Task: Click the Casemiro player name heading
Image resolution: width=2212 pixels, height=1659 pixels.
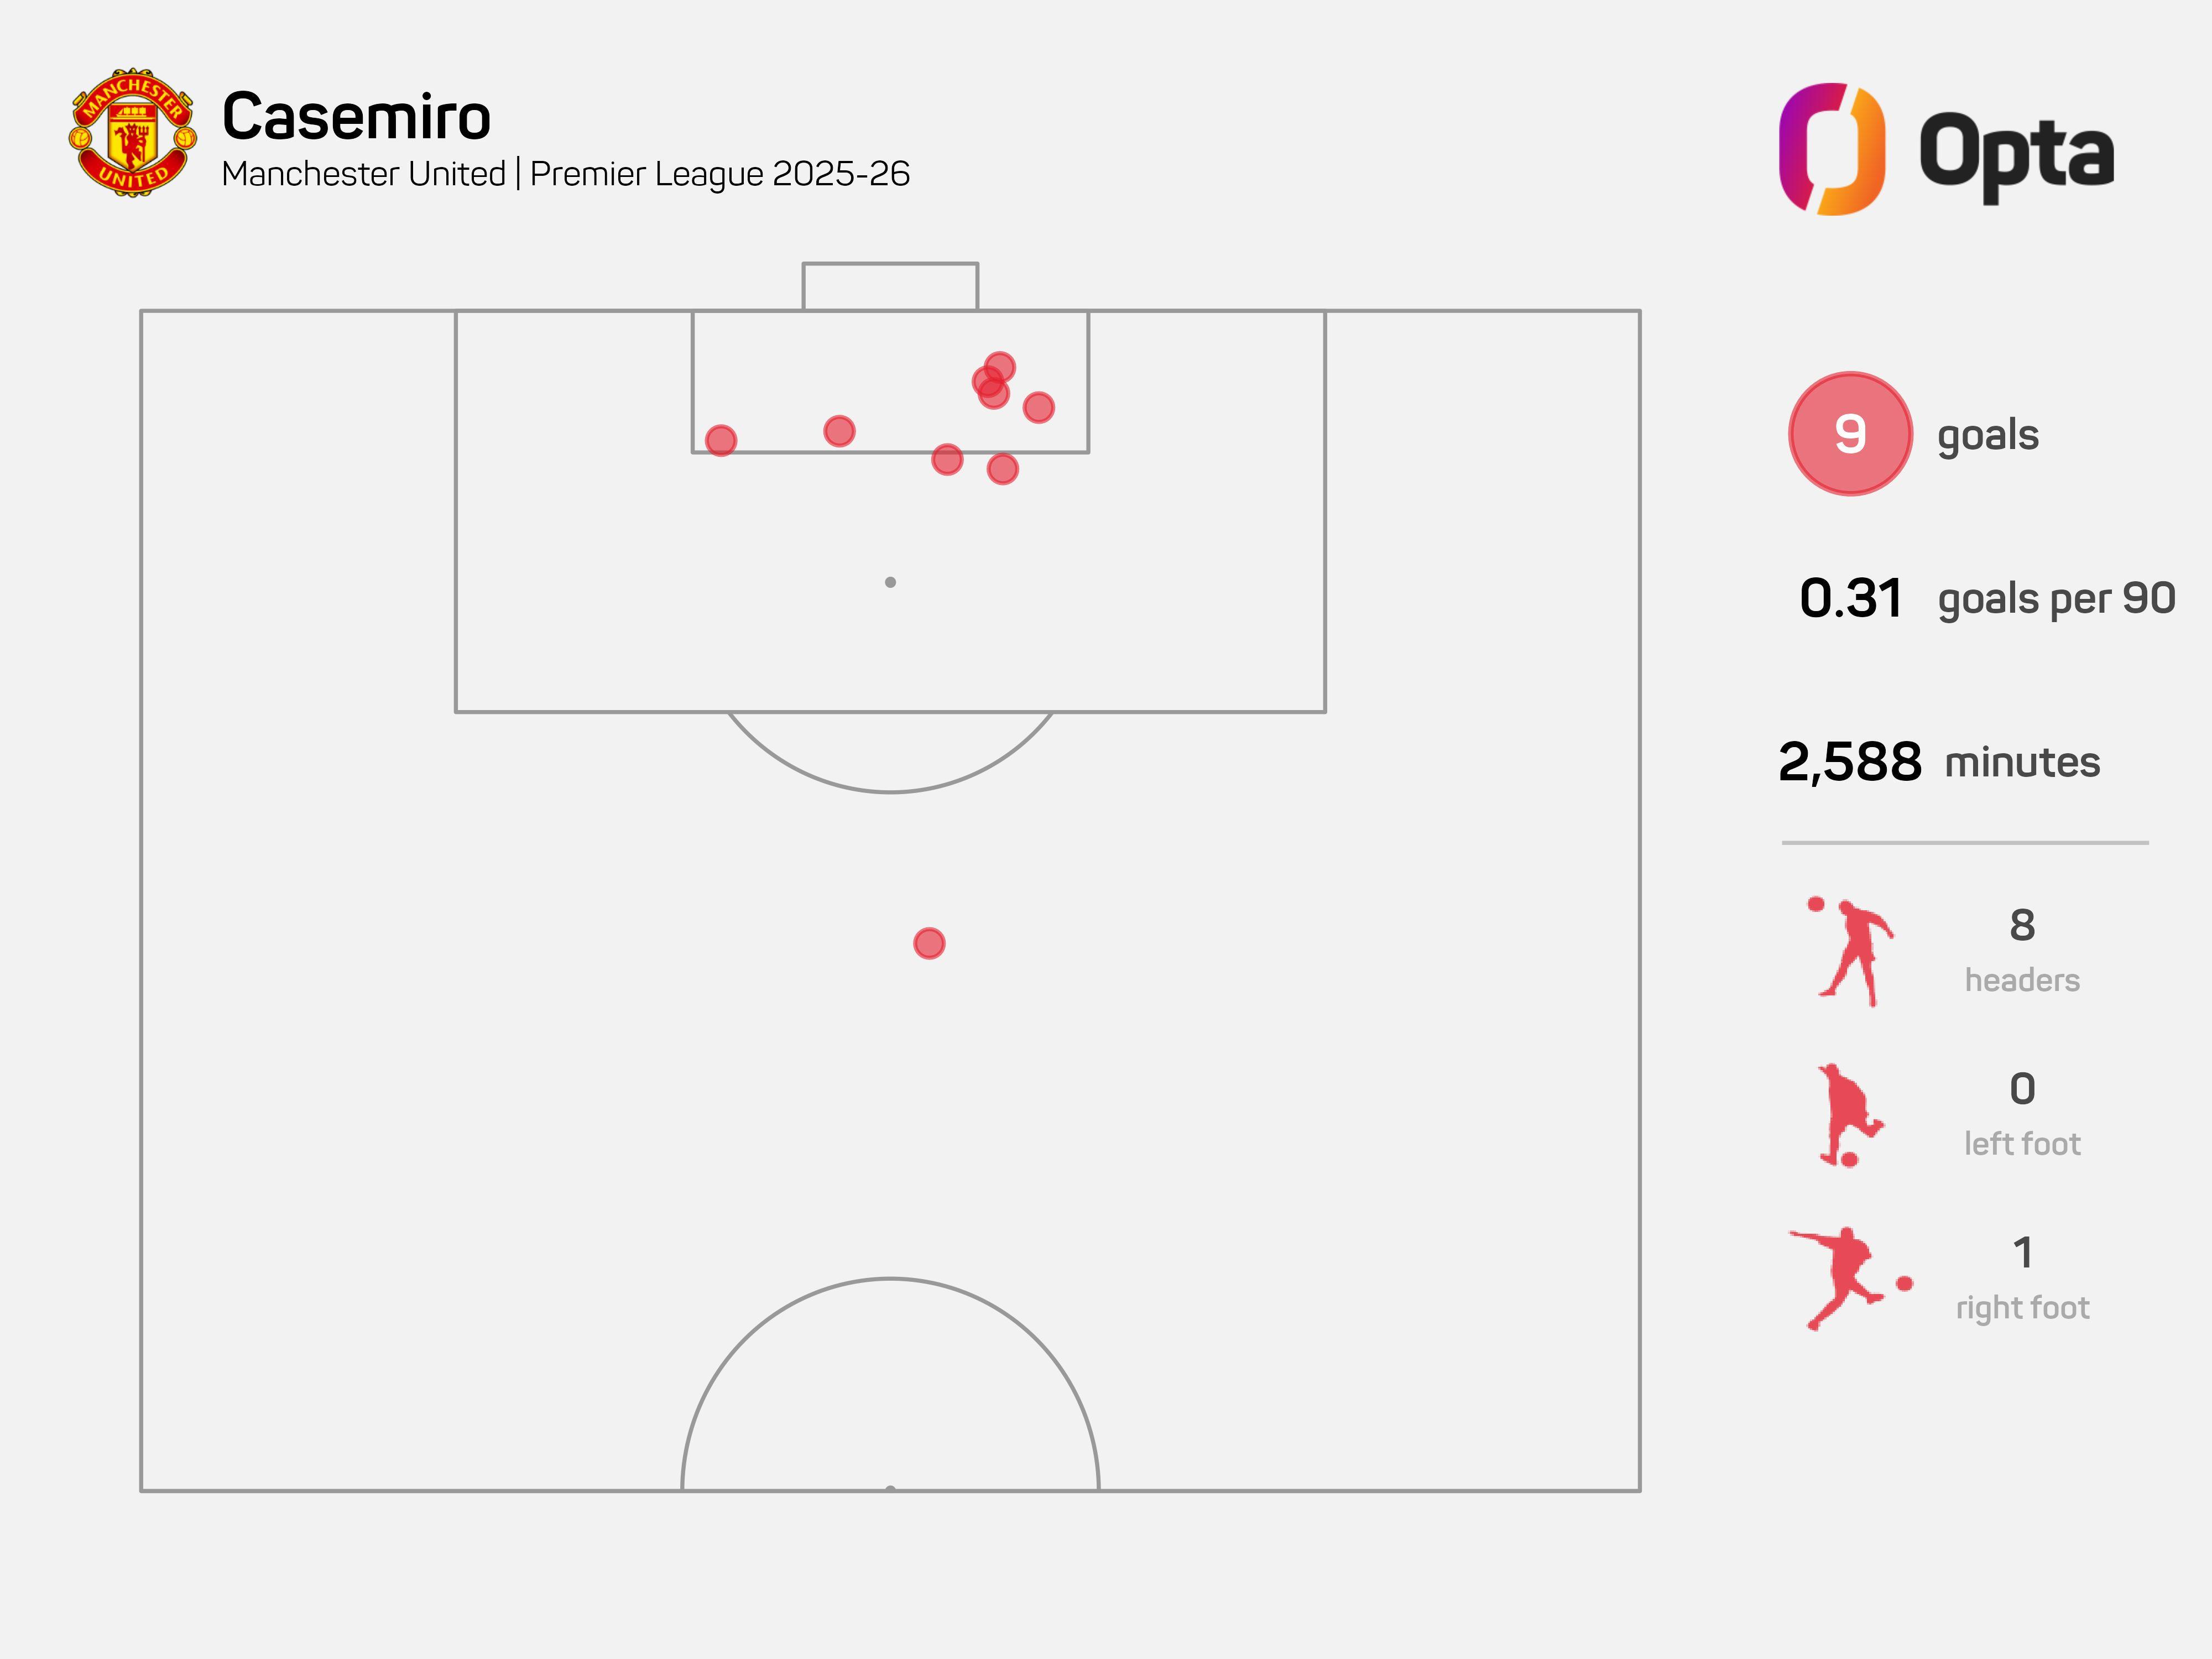Action: click(x=356, y=117)
